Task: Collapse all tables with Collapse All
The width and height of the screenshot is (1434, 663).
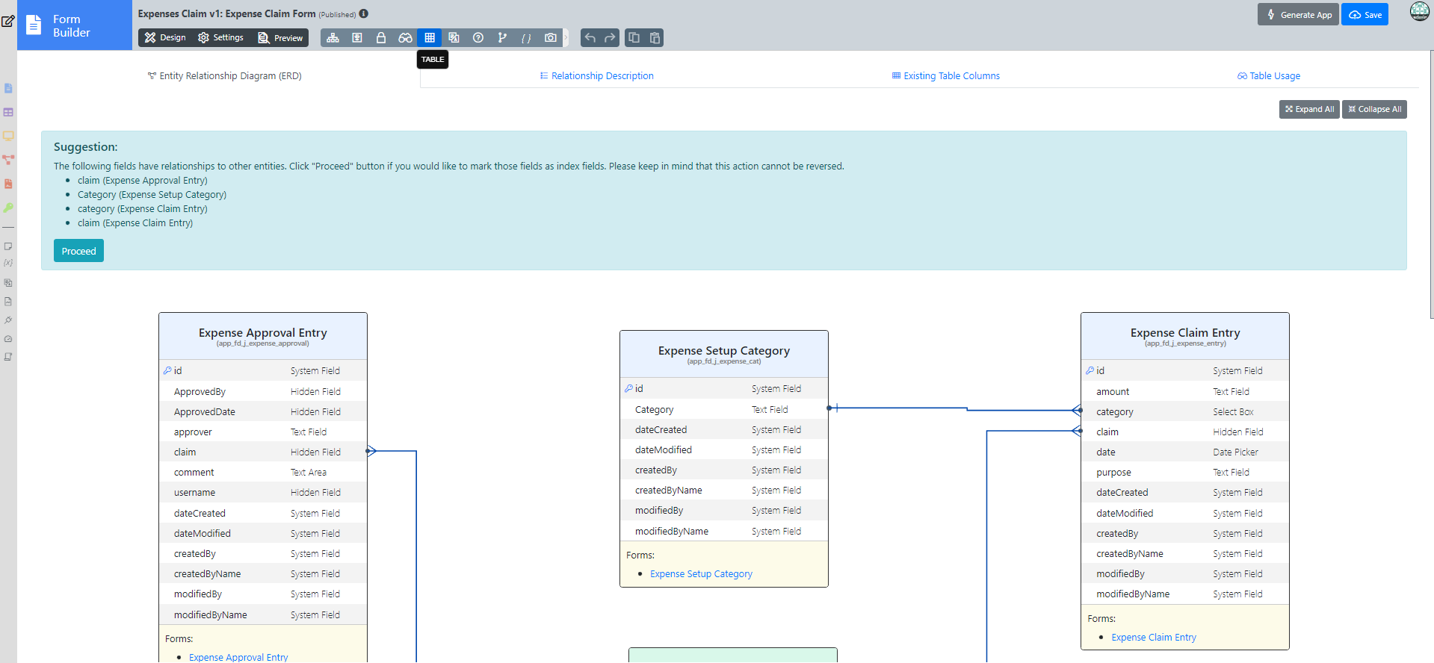Action: click(x=1374, y=109)
